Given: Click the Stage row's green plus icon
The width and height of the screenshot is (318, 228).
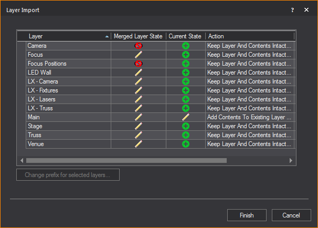Looking at the screenshot, I should 186,126.
